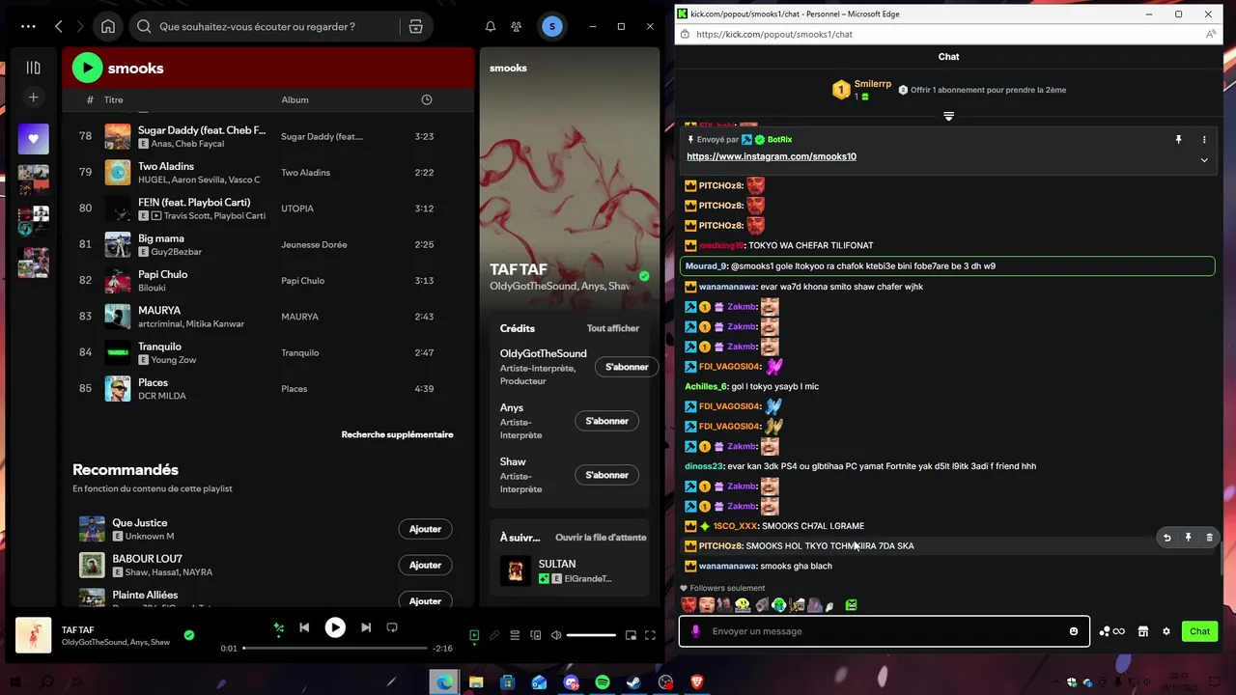Image resolution: width=1236 pixels, height=695 pixels.
Task: Open Ouvrir la file d'attente
Action: 601,538
